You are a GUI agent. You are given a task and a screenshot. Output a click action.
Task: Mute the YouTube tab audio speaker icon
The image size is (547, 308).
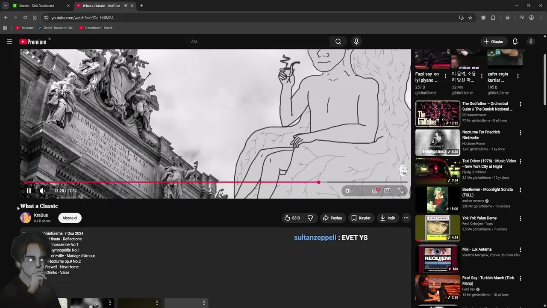coord(125,6)
